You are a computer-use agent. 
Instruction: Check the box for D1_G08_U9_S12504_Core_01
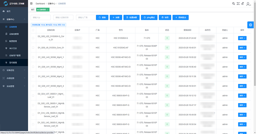(x=33, y=48)
